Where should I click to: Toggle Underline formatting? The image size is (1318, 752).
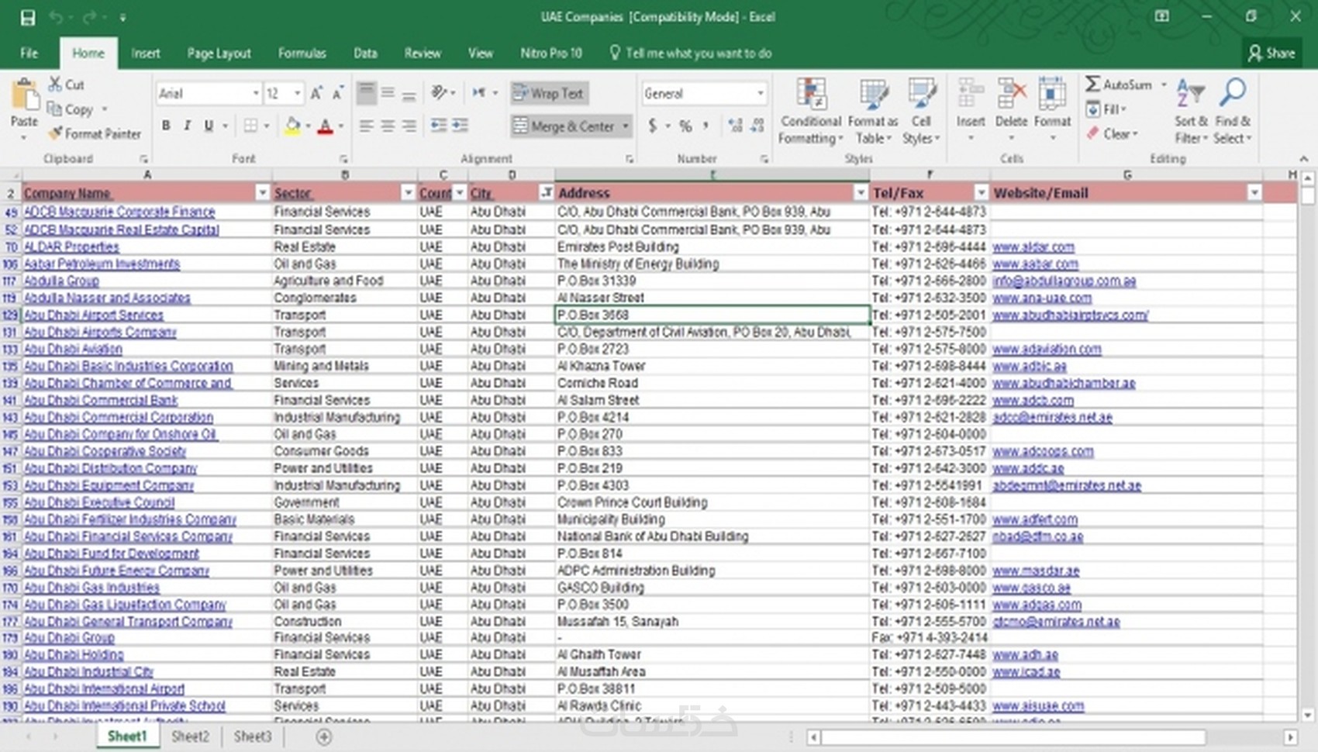(x=208, y=126)
